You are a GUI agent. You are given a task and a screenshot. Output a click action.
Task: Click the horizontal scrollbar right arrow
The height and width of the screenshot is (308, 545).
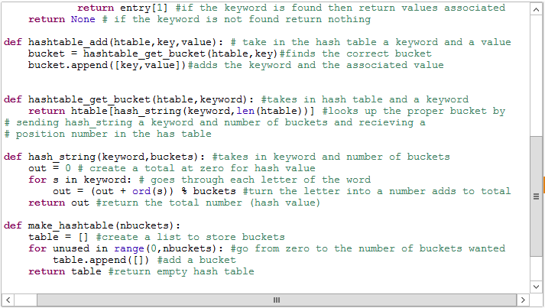click(523, 300)
